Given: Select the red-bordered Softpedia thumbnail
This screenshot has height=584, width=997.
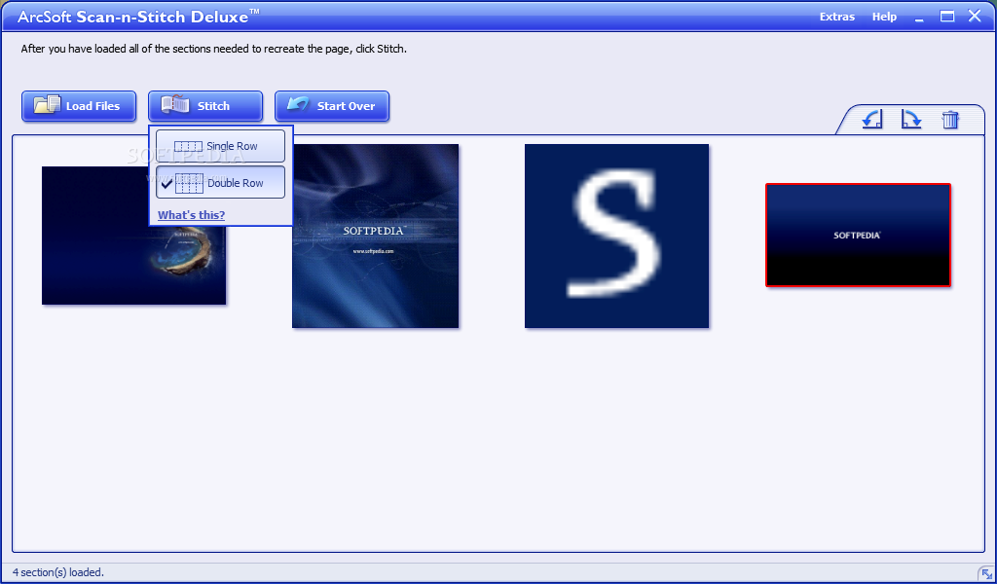Looking at the screenshot, I should 858,236.
